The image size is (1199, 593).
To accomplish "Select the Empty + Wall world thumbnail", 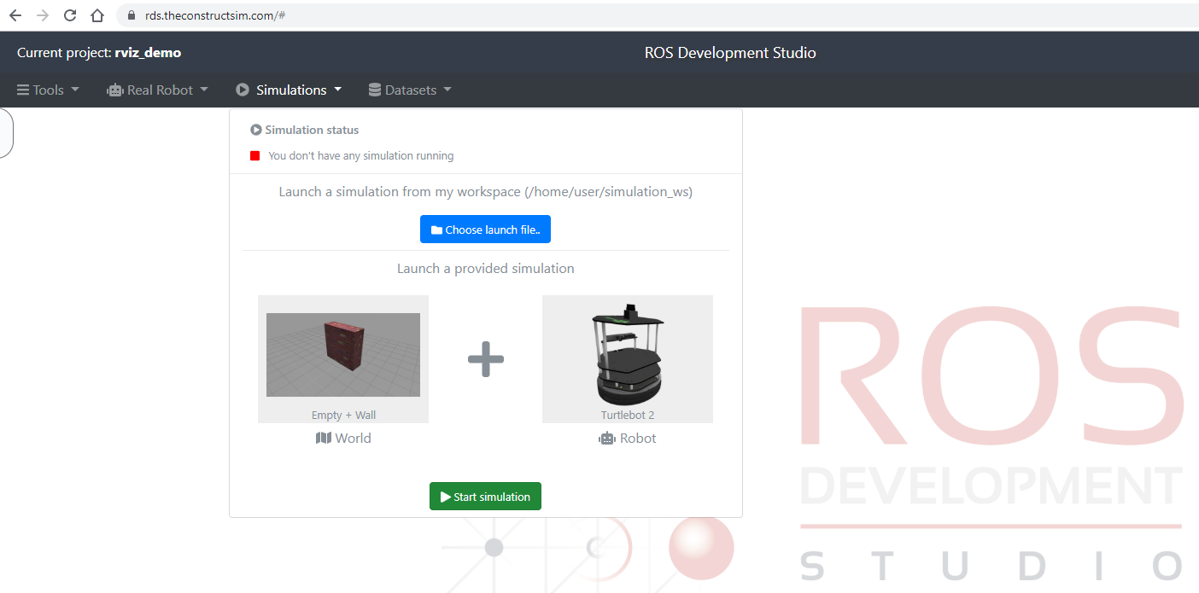I will pyautogui.click(x=343, y=359).
